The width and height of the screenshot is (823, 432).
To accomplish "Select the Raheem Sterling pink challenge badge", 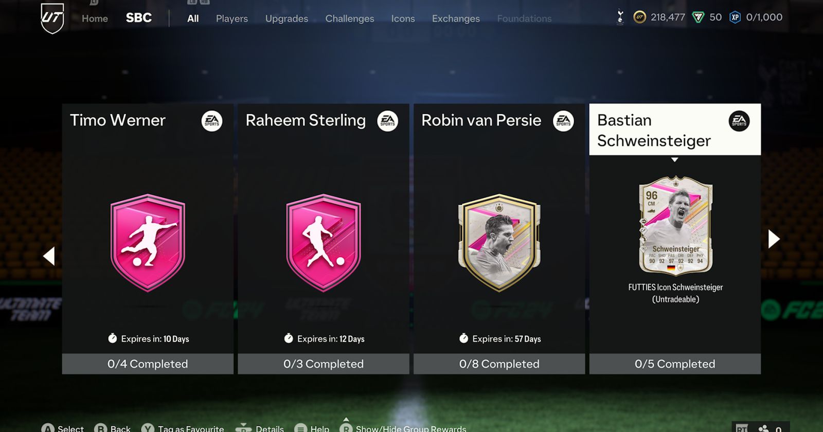I will [x=324, y=243].
